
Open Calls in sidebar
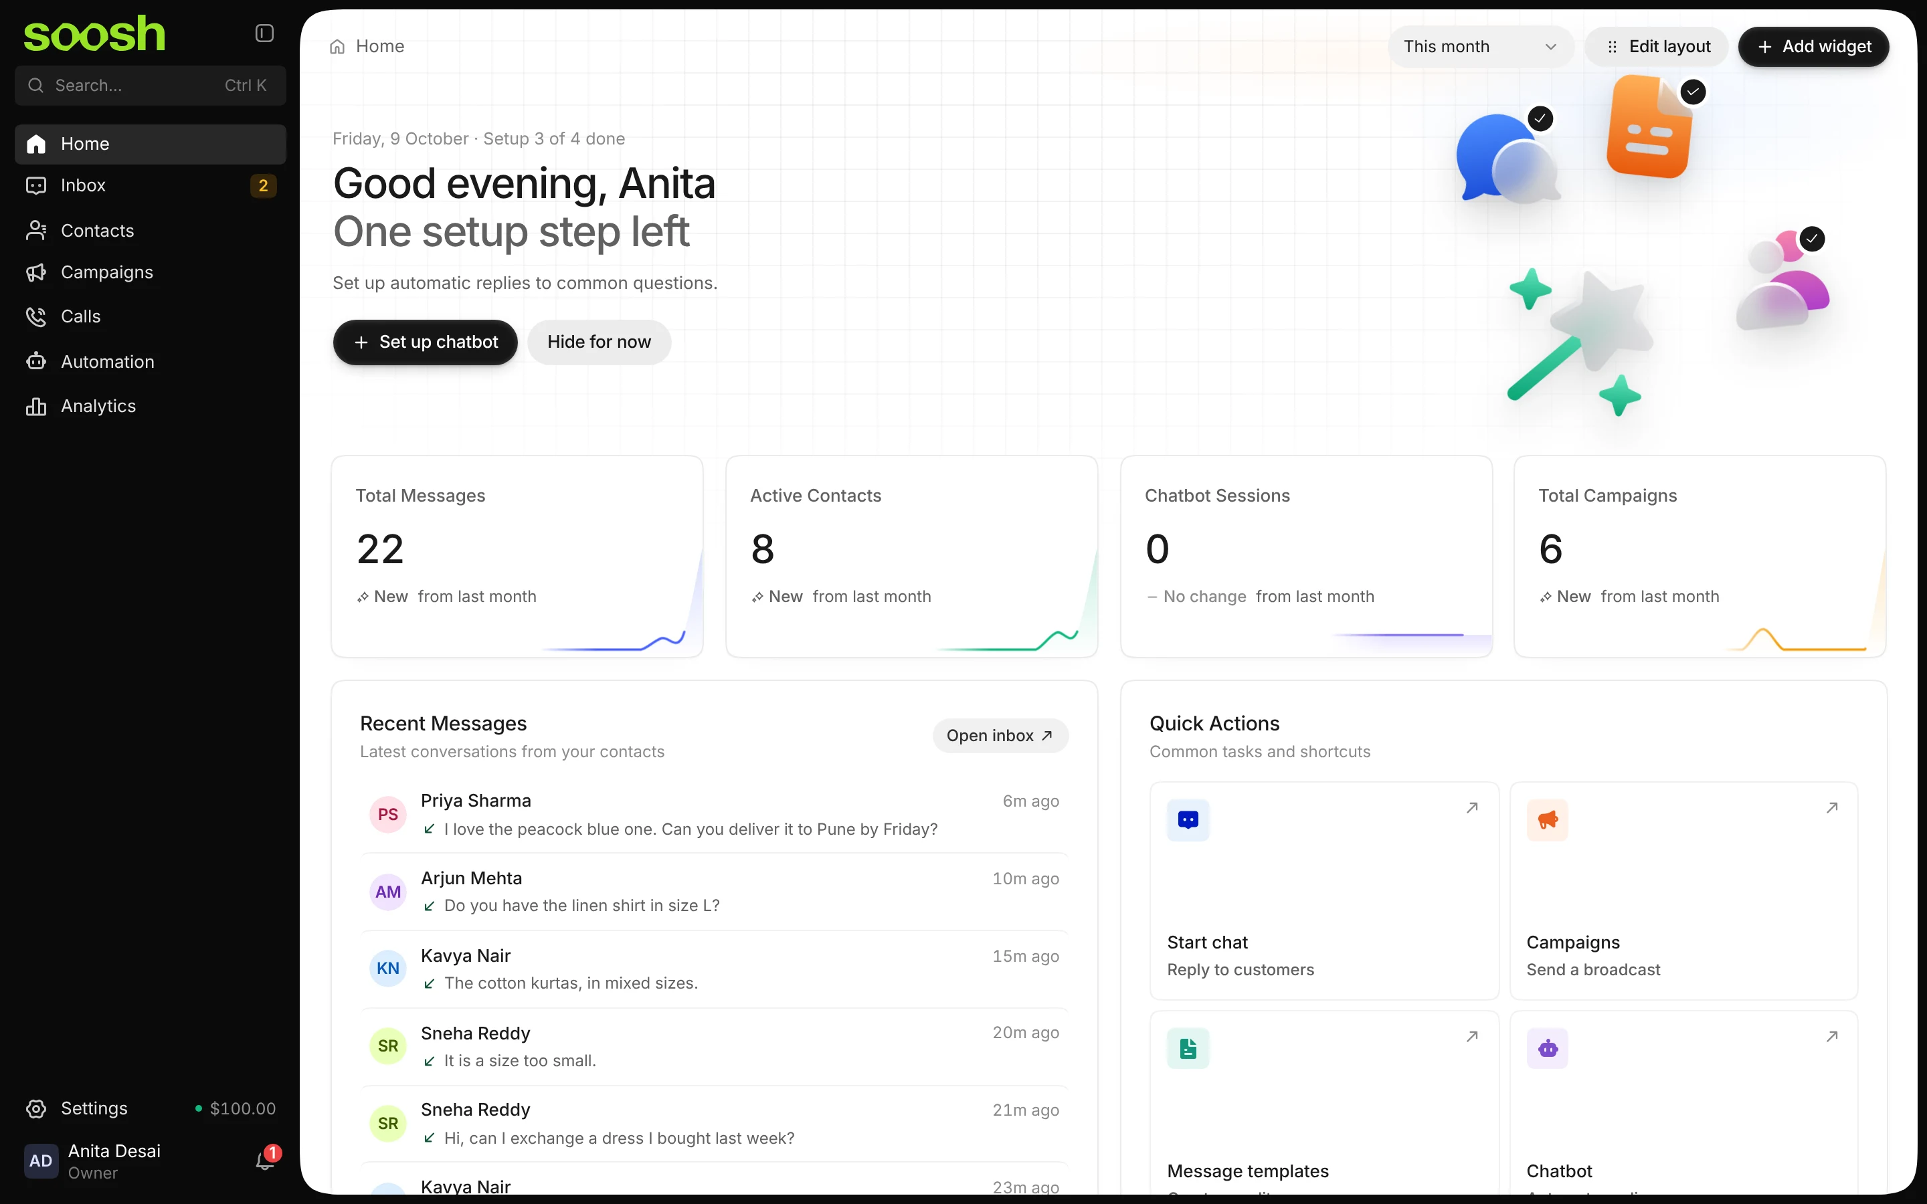tap(151, 317)
